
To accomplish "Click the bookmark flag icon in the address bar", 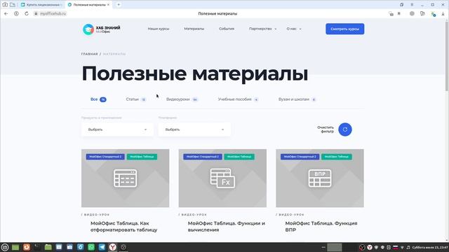I will pos(399,14).
